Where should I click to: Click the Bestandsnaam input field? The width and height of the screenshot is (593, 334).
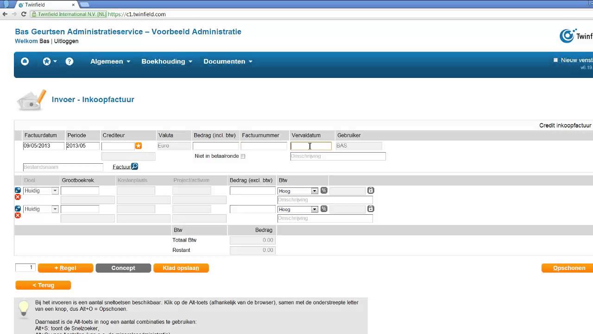[63, 167]
